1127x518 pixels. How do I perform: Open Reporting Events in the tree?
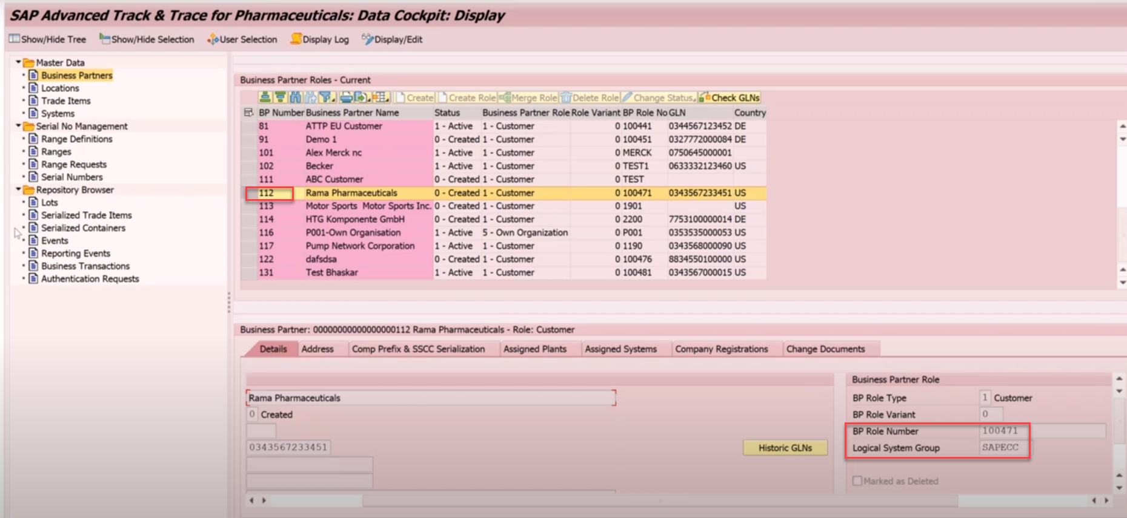point(75,254)
